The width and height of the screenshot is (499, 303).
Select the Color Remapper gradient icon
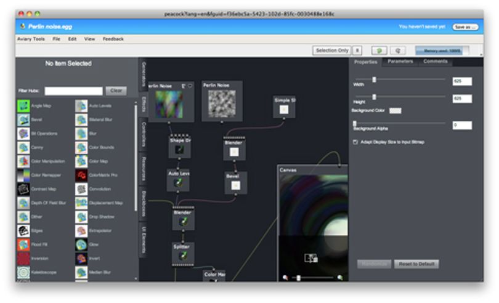pyautogui.click(x=23, y=175)
